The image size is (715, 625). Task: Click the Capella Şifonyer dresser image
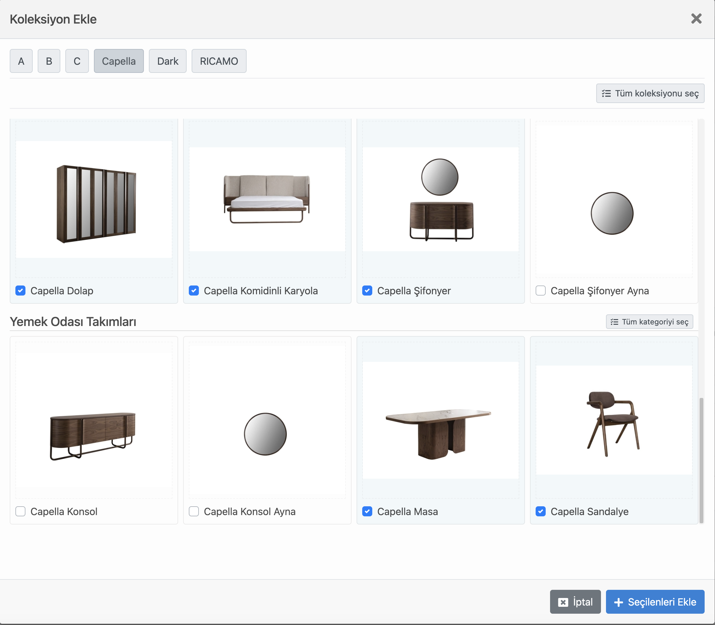[x=440, y=199]
